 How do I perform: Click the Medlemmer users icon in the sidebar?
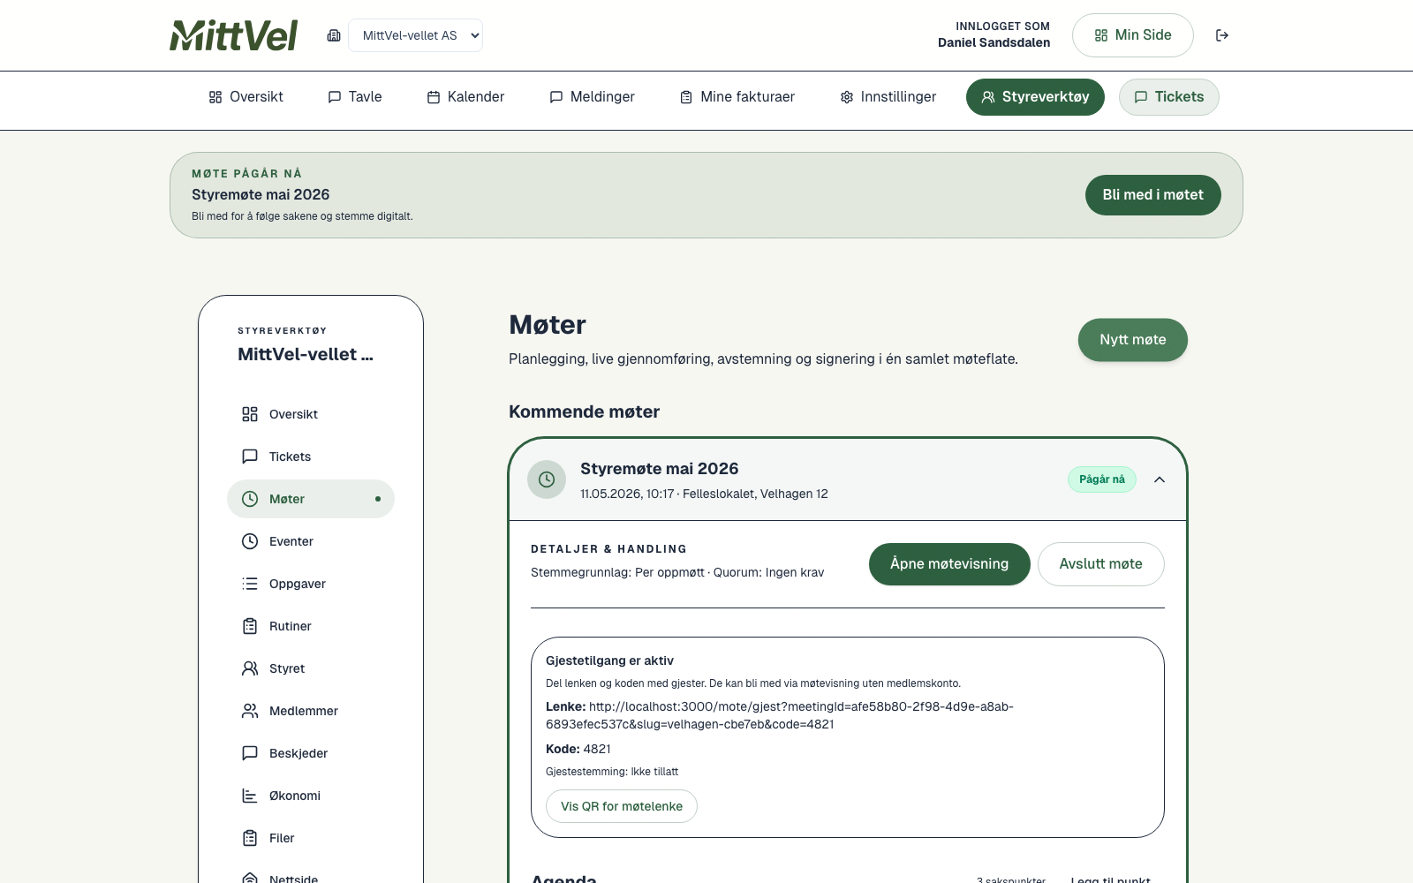point(250,711)
